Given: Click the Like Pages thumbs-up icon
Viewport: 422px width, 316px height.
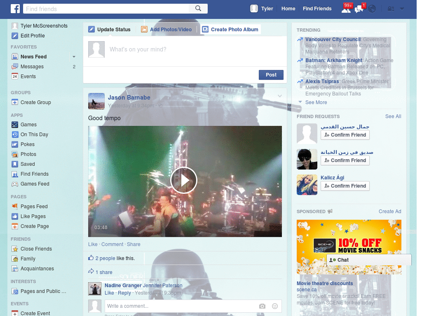Looking at the screenshot, I should click(x=15, y=216).
